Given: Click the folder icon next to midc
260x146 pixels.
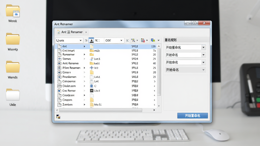Looking at the screenshot, I should (x=92, y=51).
